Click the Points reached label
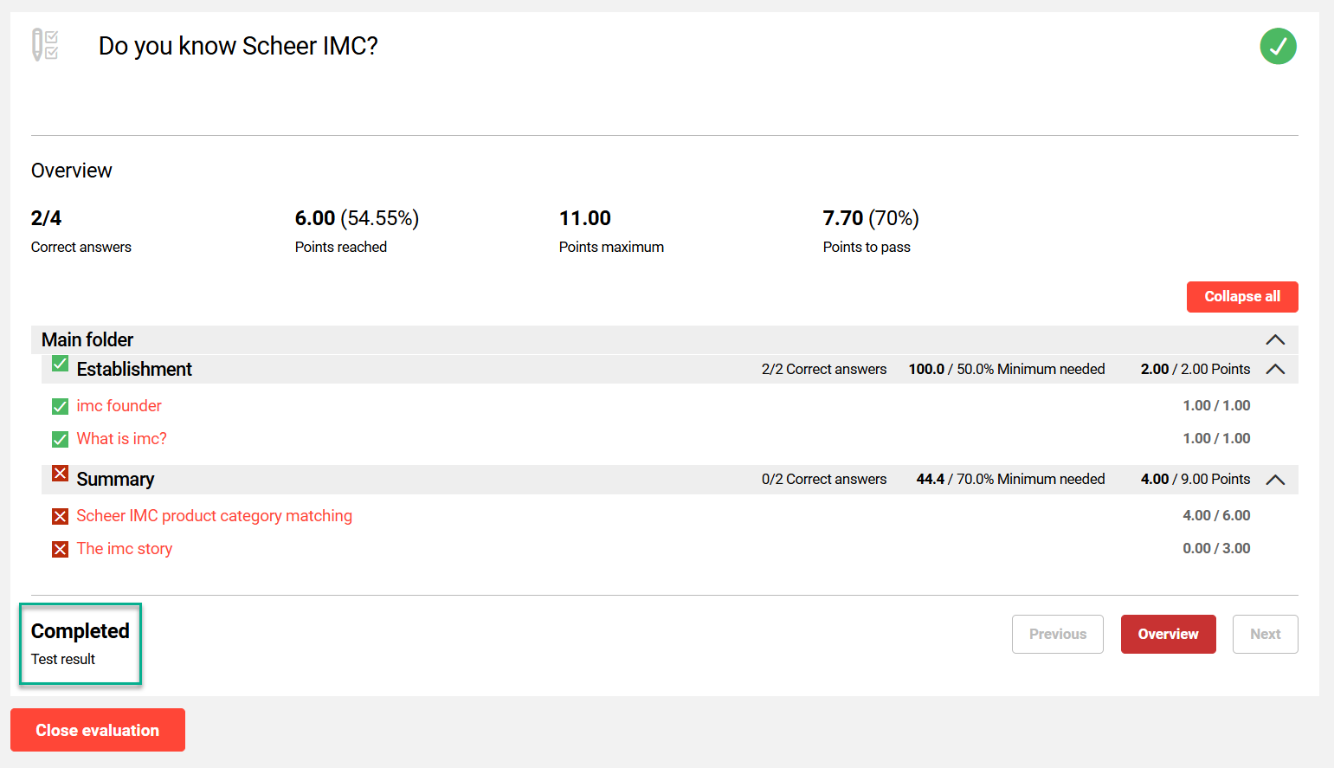1334x768 pixels. (341, 248)
